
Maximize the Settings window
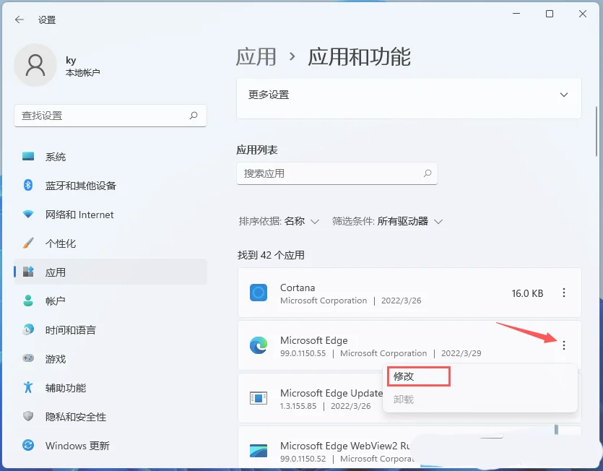pos(550,14)
